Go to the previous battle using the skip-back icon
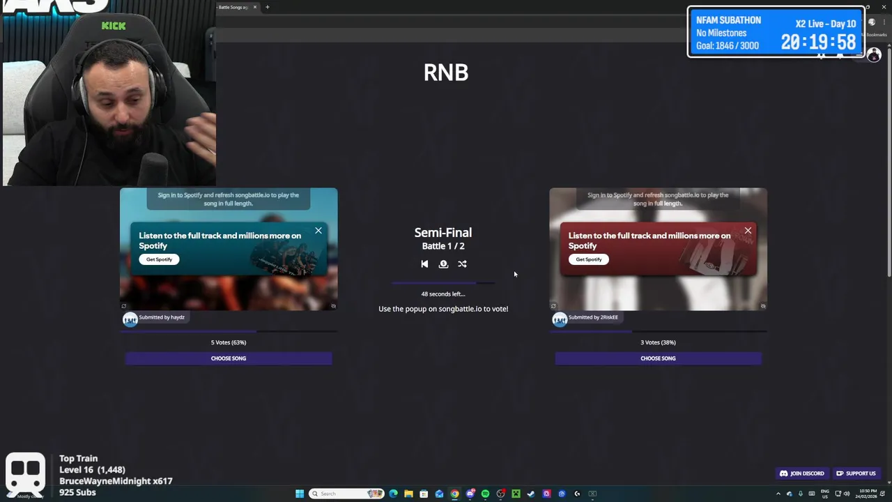This screenshot has height=502, width=892. 424,264
